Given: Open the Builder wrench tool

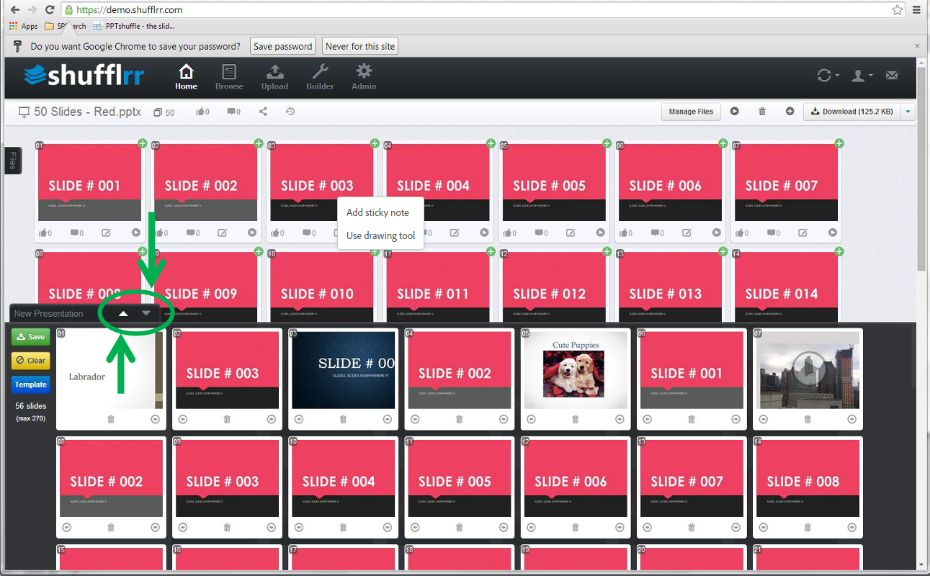Looking at the screenshot, I should 320,77.
